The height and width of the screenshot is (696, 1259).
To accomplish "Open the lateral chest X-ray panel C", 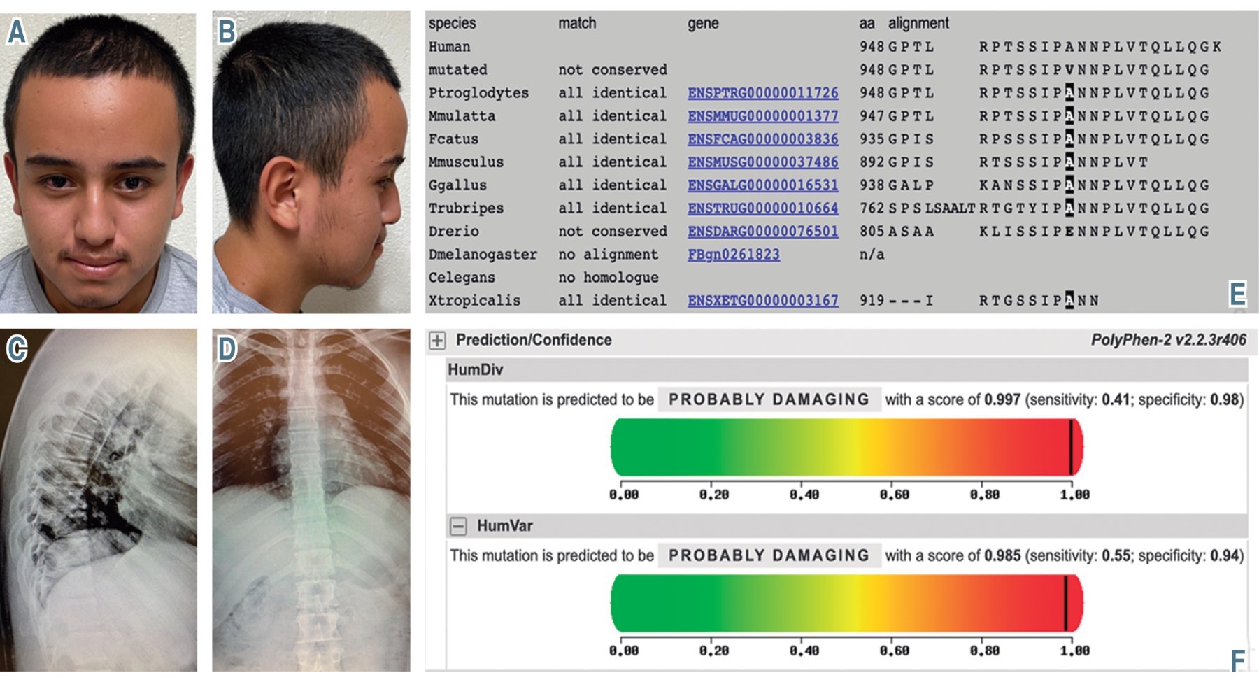I will pos(99,500).
